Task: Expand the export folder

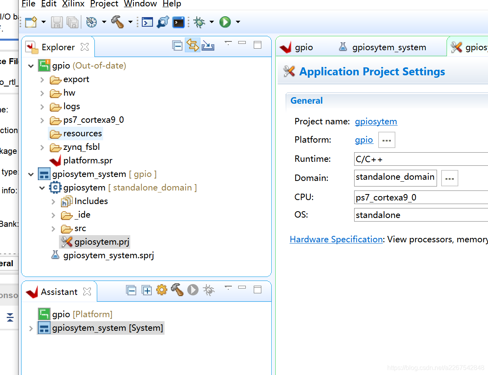Action: pyautogui.click(x=42, y=80)
